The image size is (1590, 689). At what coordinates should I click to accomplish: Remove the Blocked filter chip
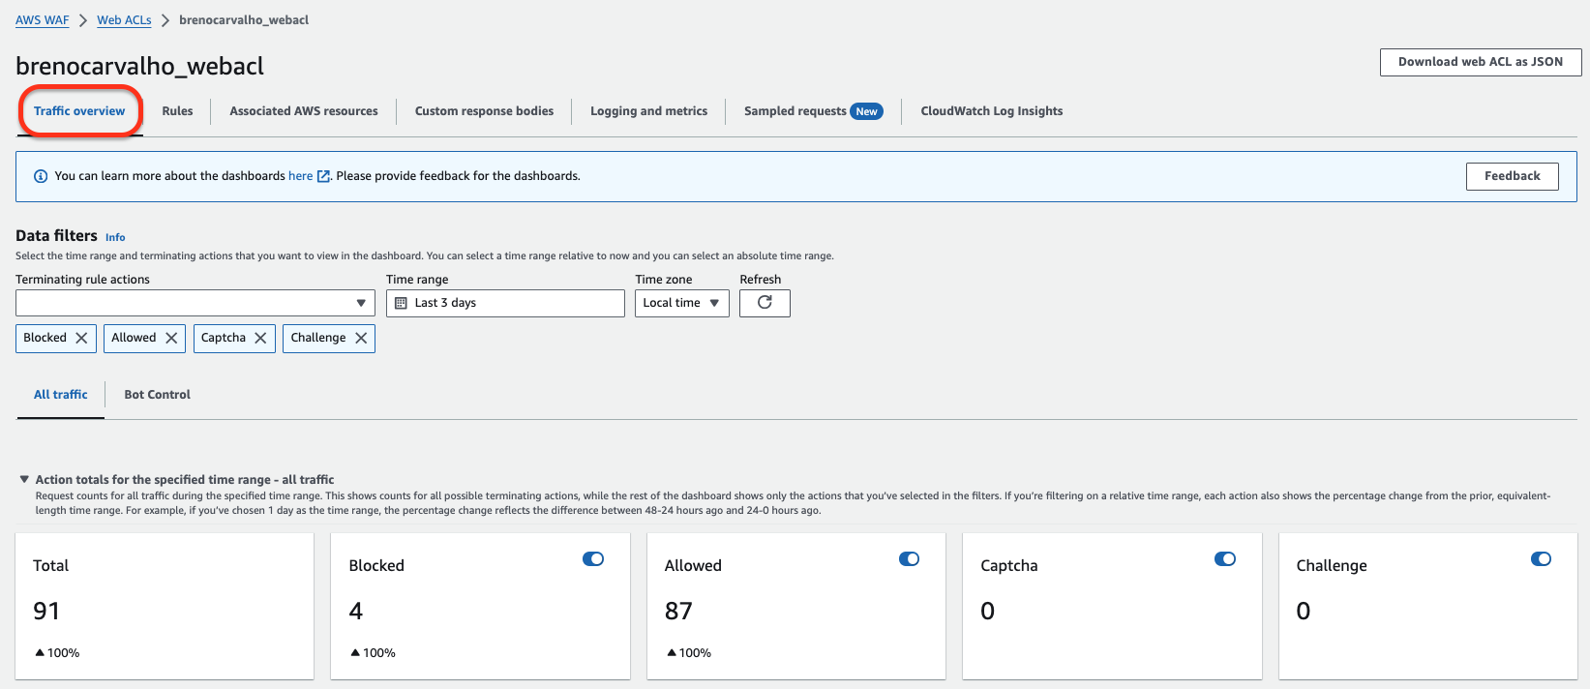click(81, 338)
